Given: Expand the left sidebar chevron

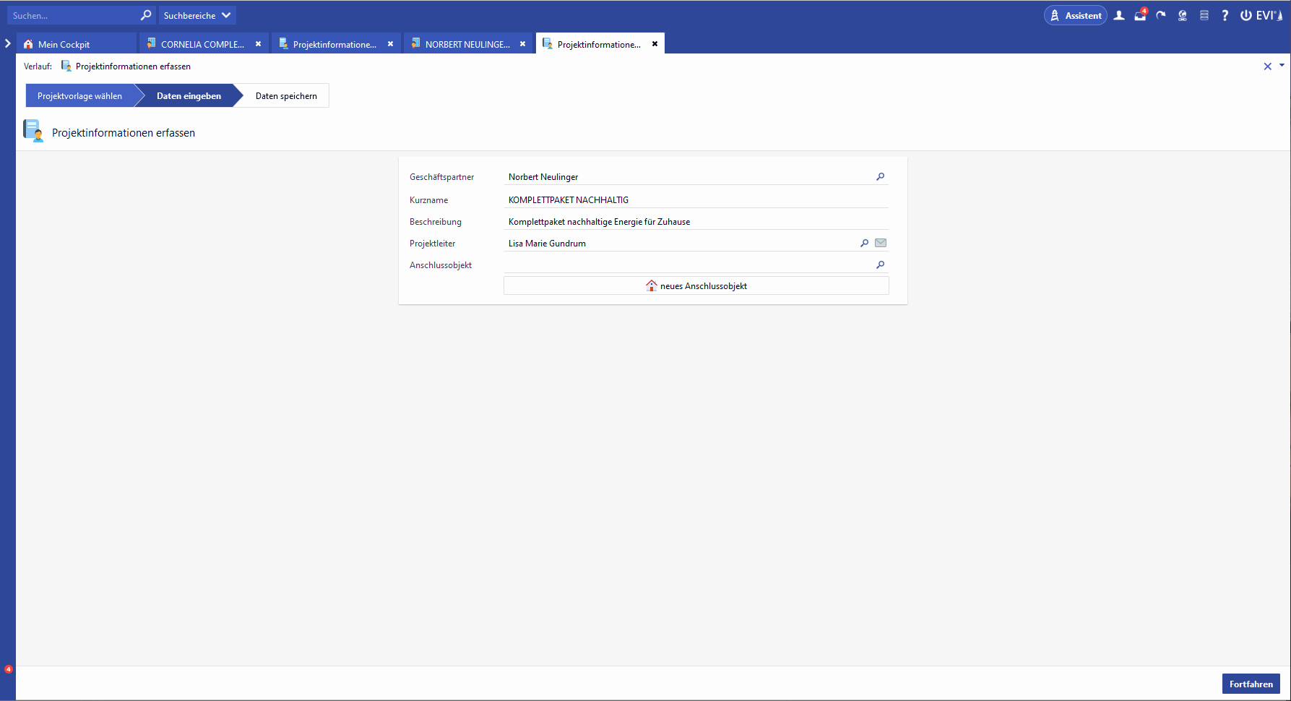Looking at the screenshot, I should (x=8, y=43).
